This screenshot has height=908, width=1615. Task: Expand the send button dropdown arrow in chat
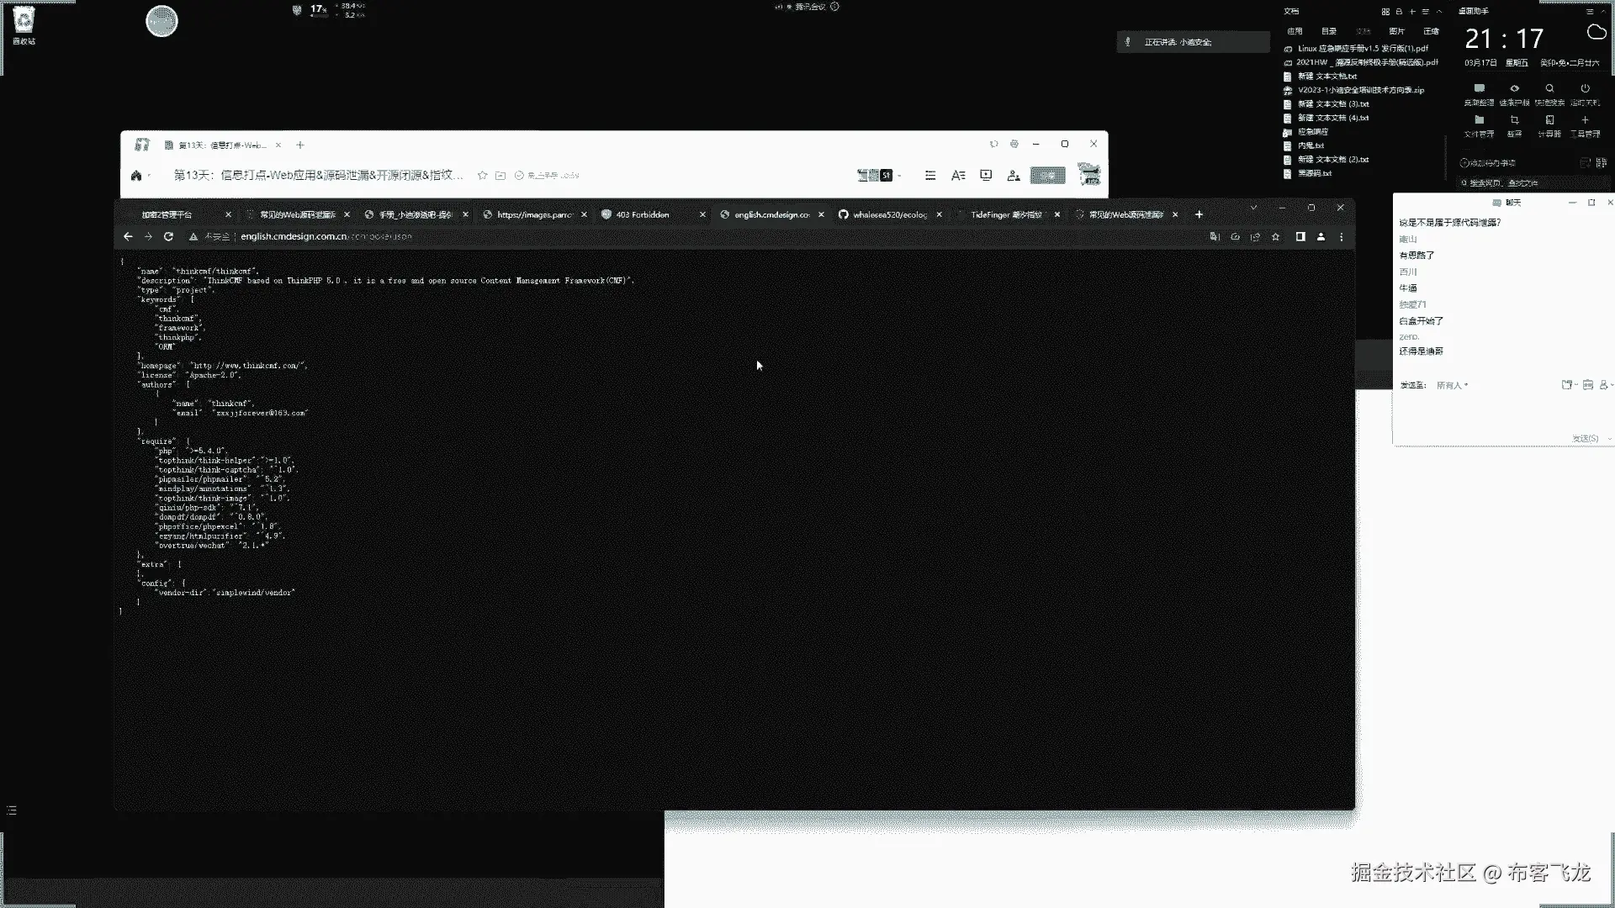tap(1609, 439)
